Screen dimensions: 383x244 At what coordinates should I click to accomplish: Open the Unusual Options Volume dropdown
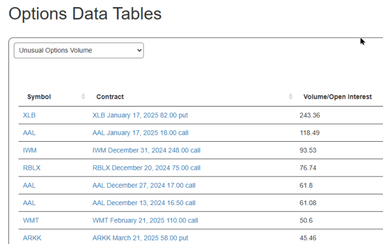click(x=78, y=51)
